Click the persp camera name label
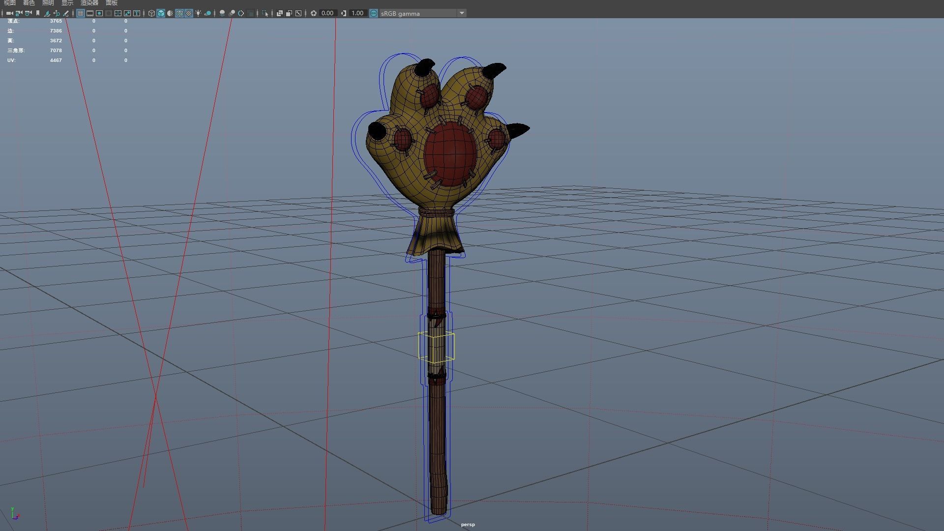 [468, 525]
